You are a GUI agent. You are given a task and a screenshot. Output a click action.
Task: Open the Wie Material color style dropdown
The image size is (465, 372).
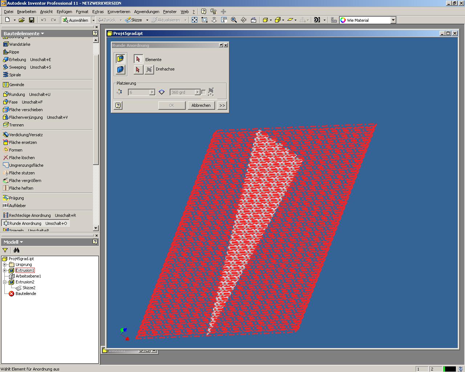click(393, 20)
